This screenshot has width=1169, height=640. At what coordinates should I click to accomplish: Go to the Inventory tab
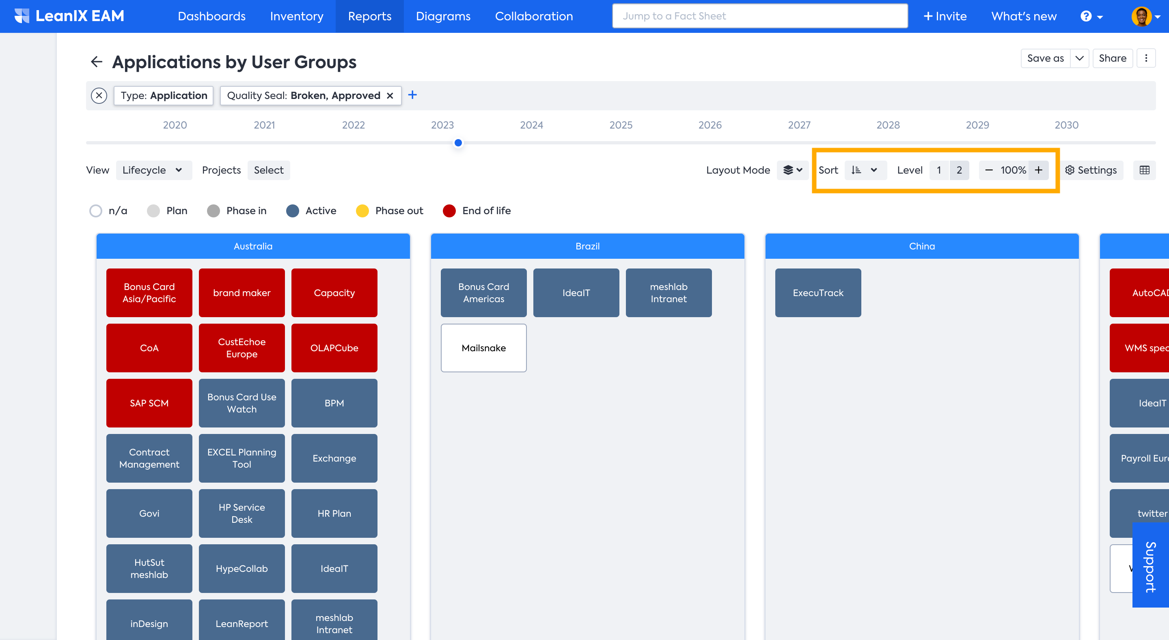click(296, 16)
